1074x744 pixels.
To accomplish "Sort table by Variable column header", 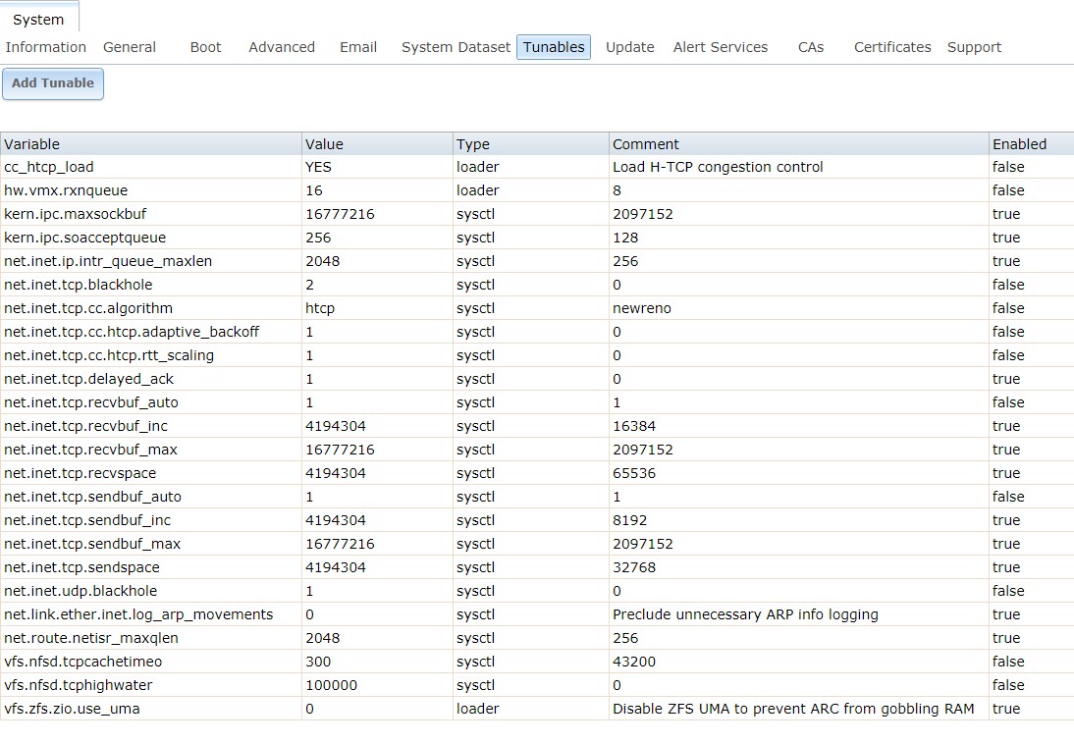I will pyautogui.click(x=150, y=144).
